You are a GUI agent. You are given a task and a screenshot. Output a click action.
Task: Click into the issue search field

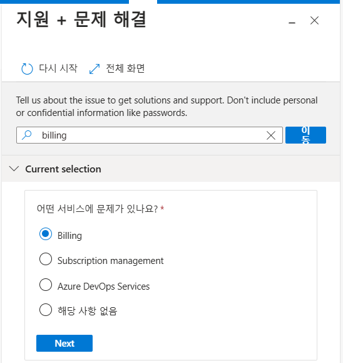(150, 135)
